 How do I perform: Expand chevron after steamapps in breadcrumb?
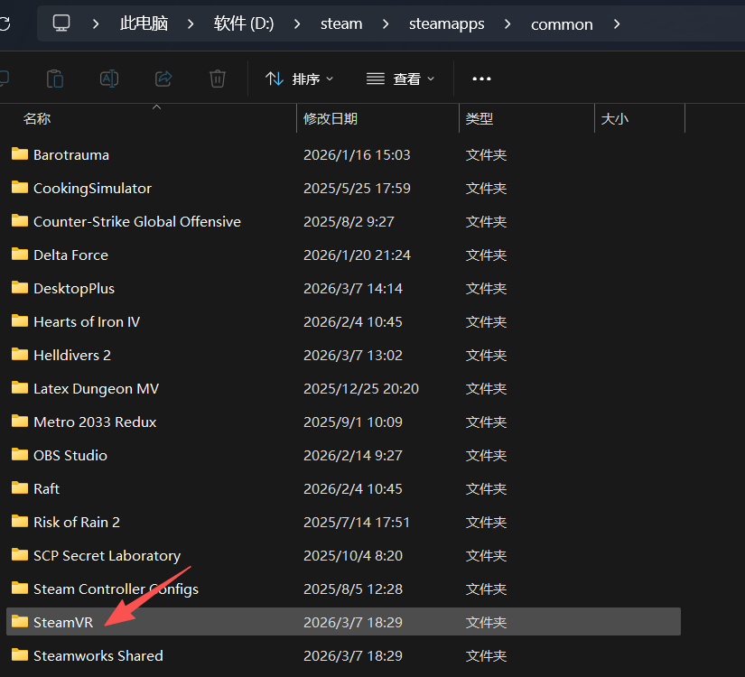pyautogui.click(x=508, y=23)
